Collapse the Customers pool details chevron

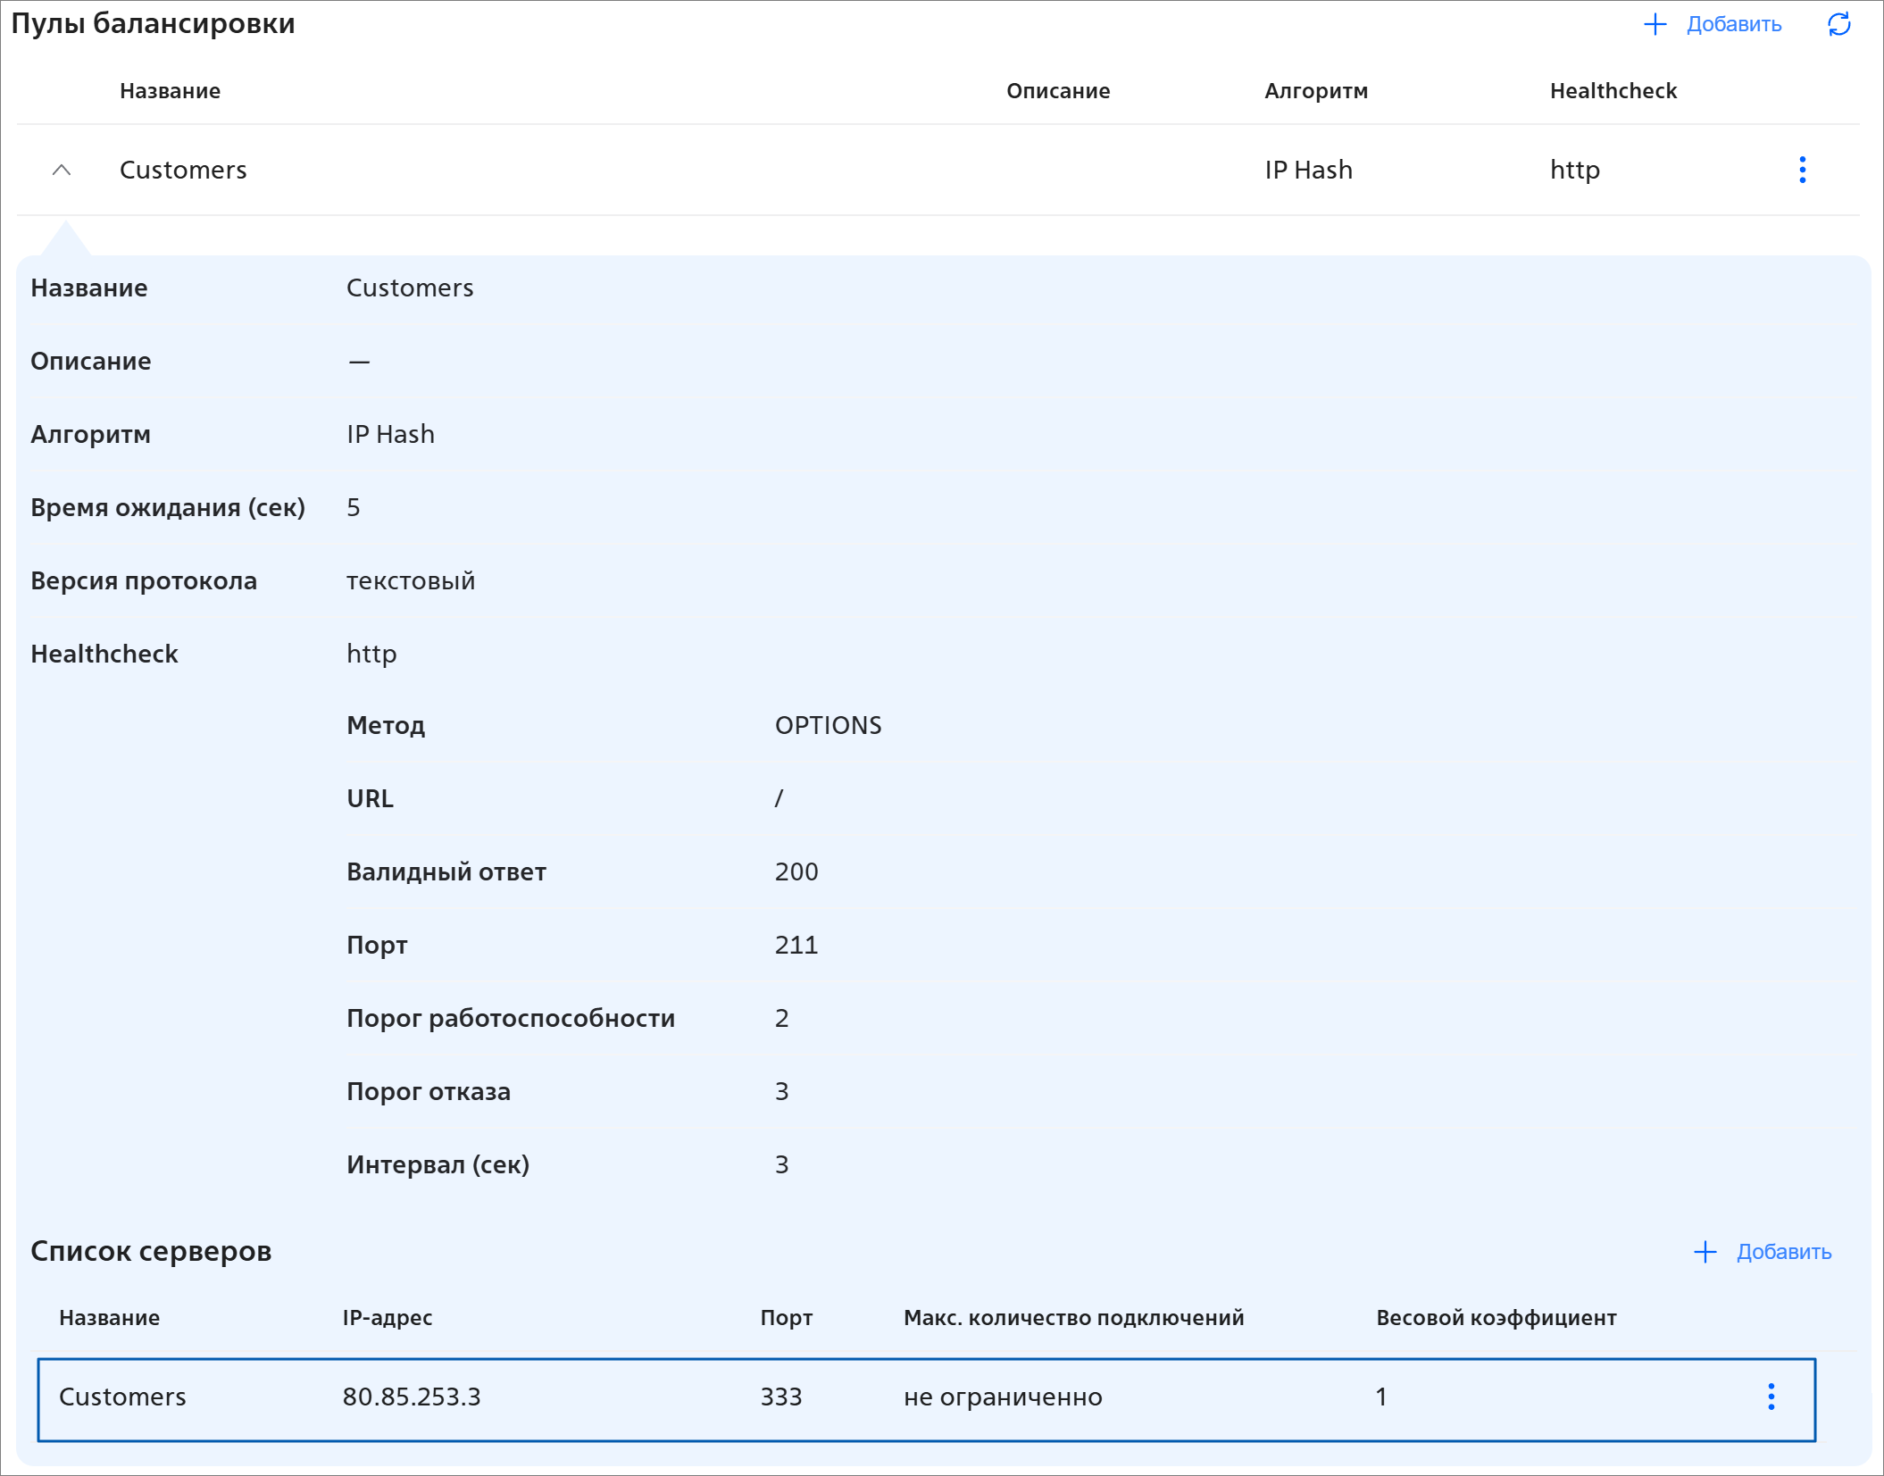[62, 170]
